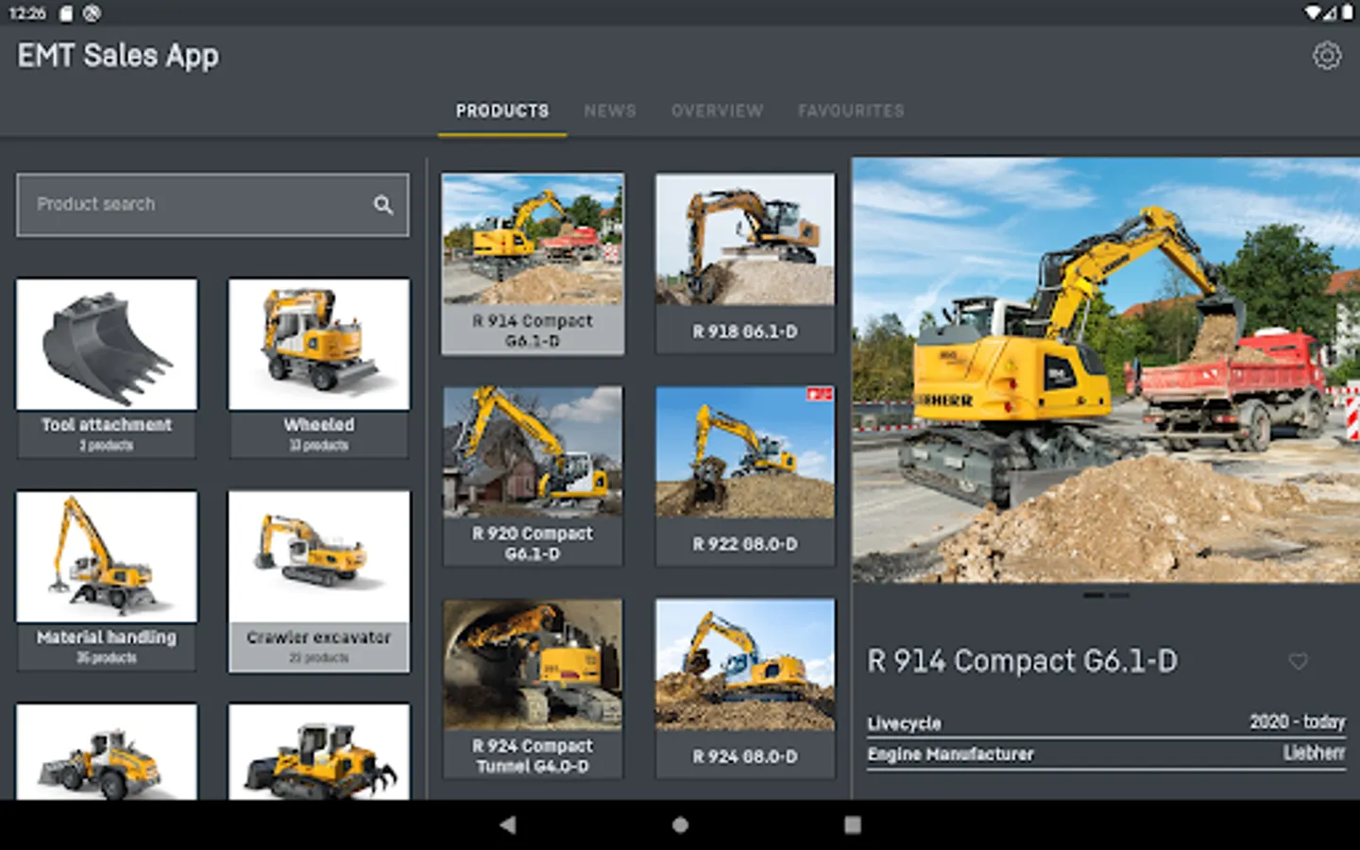Select the Crawler excavator category
This screenshot has width=1360, height=850.
pos(319,581)
